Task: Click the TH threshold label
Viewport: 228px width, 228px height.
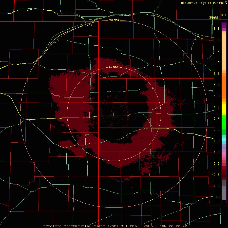Action: [x=218, y=197]
